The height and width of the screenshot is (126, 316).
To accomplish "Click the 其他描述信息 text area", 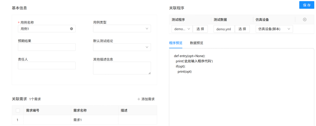I will [x=122, y=68].
